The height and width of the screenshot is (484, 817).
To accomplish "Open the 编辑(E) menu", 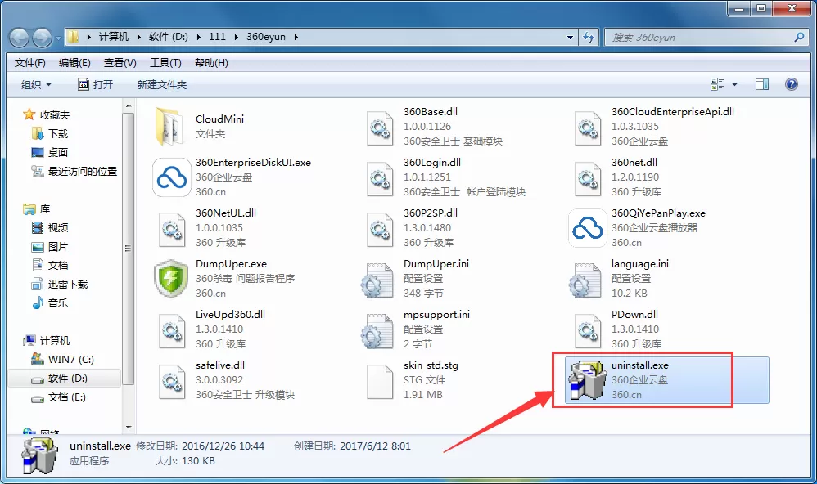I will (74, 62).
